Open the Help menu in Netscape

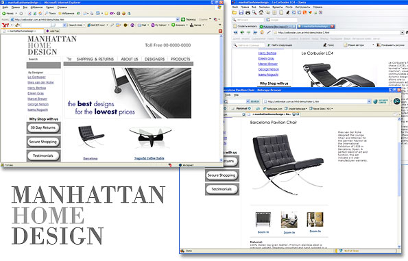point(237,95)
